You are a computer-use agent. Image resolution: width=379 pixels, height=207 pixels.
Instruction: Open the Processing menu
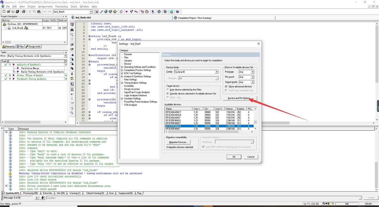click(x=62, y=6)
